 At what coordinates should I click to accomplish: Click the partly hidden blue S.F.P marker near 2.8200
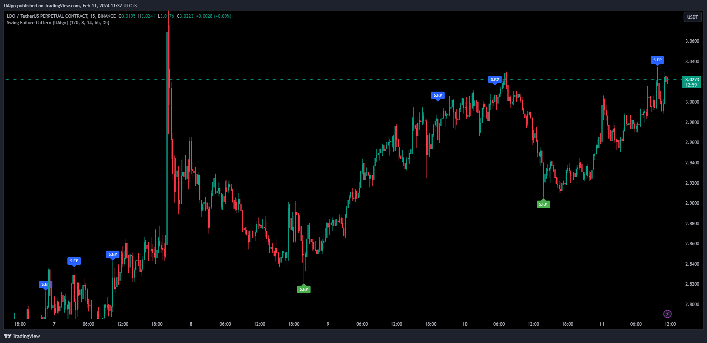click(x=45, y=284)
